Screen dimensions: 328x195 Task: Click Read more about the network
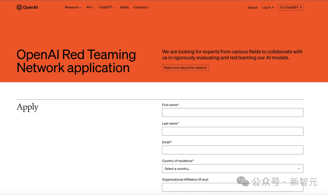tap(185, 68)
